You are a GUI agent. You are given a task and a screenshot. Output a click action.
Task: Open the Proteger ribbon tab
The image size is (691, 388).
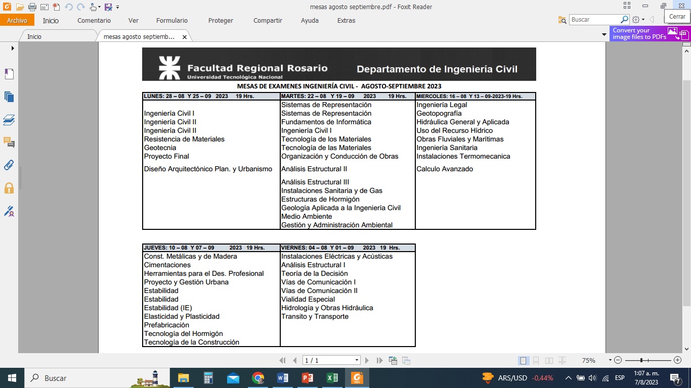coord(221,21)
